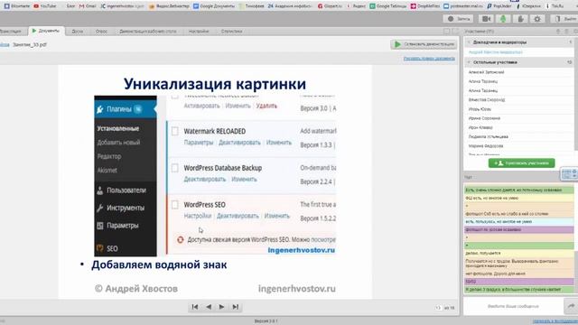Open the Трансляция tab
Viewport: 578px width, 325px height.
tap(11, 32)
